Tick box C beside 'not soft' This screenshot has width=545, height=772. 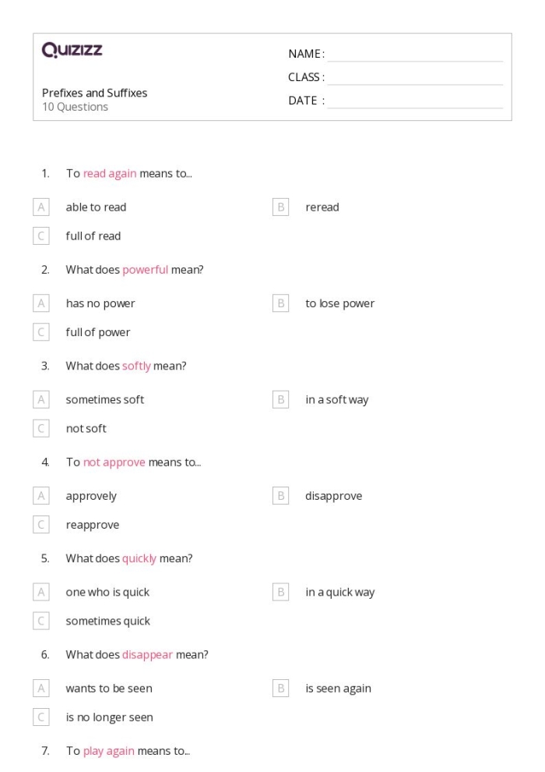pos(41,428)
